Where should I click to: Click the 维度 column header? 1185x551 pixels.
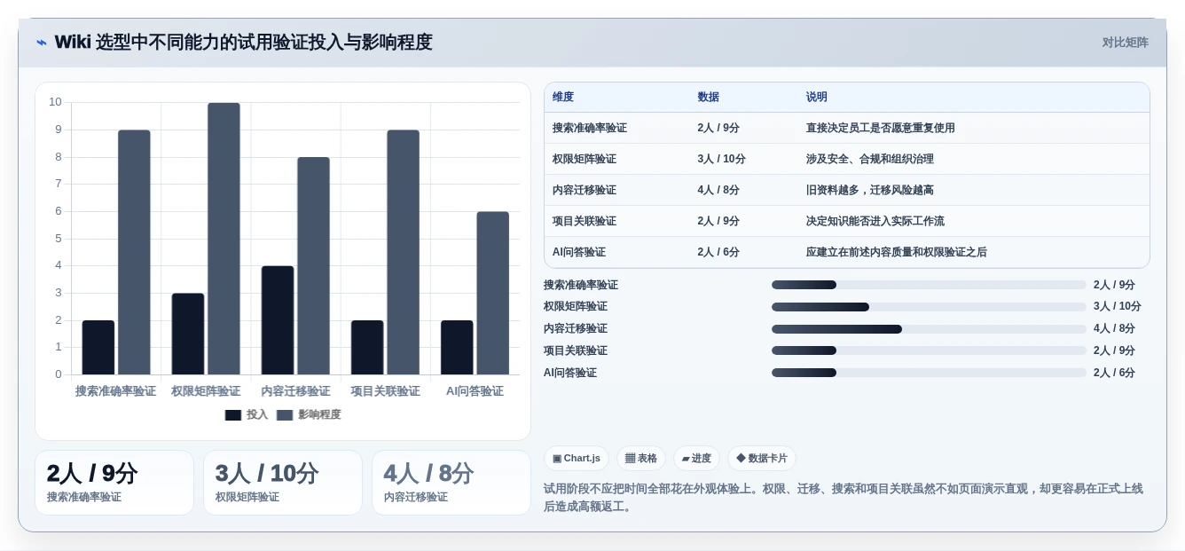(563, 98)
